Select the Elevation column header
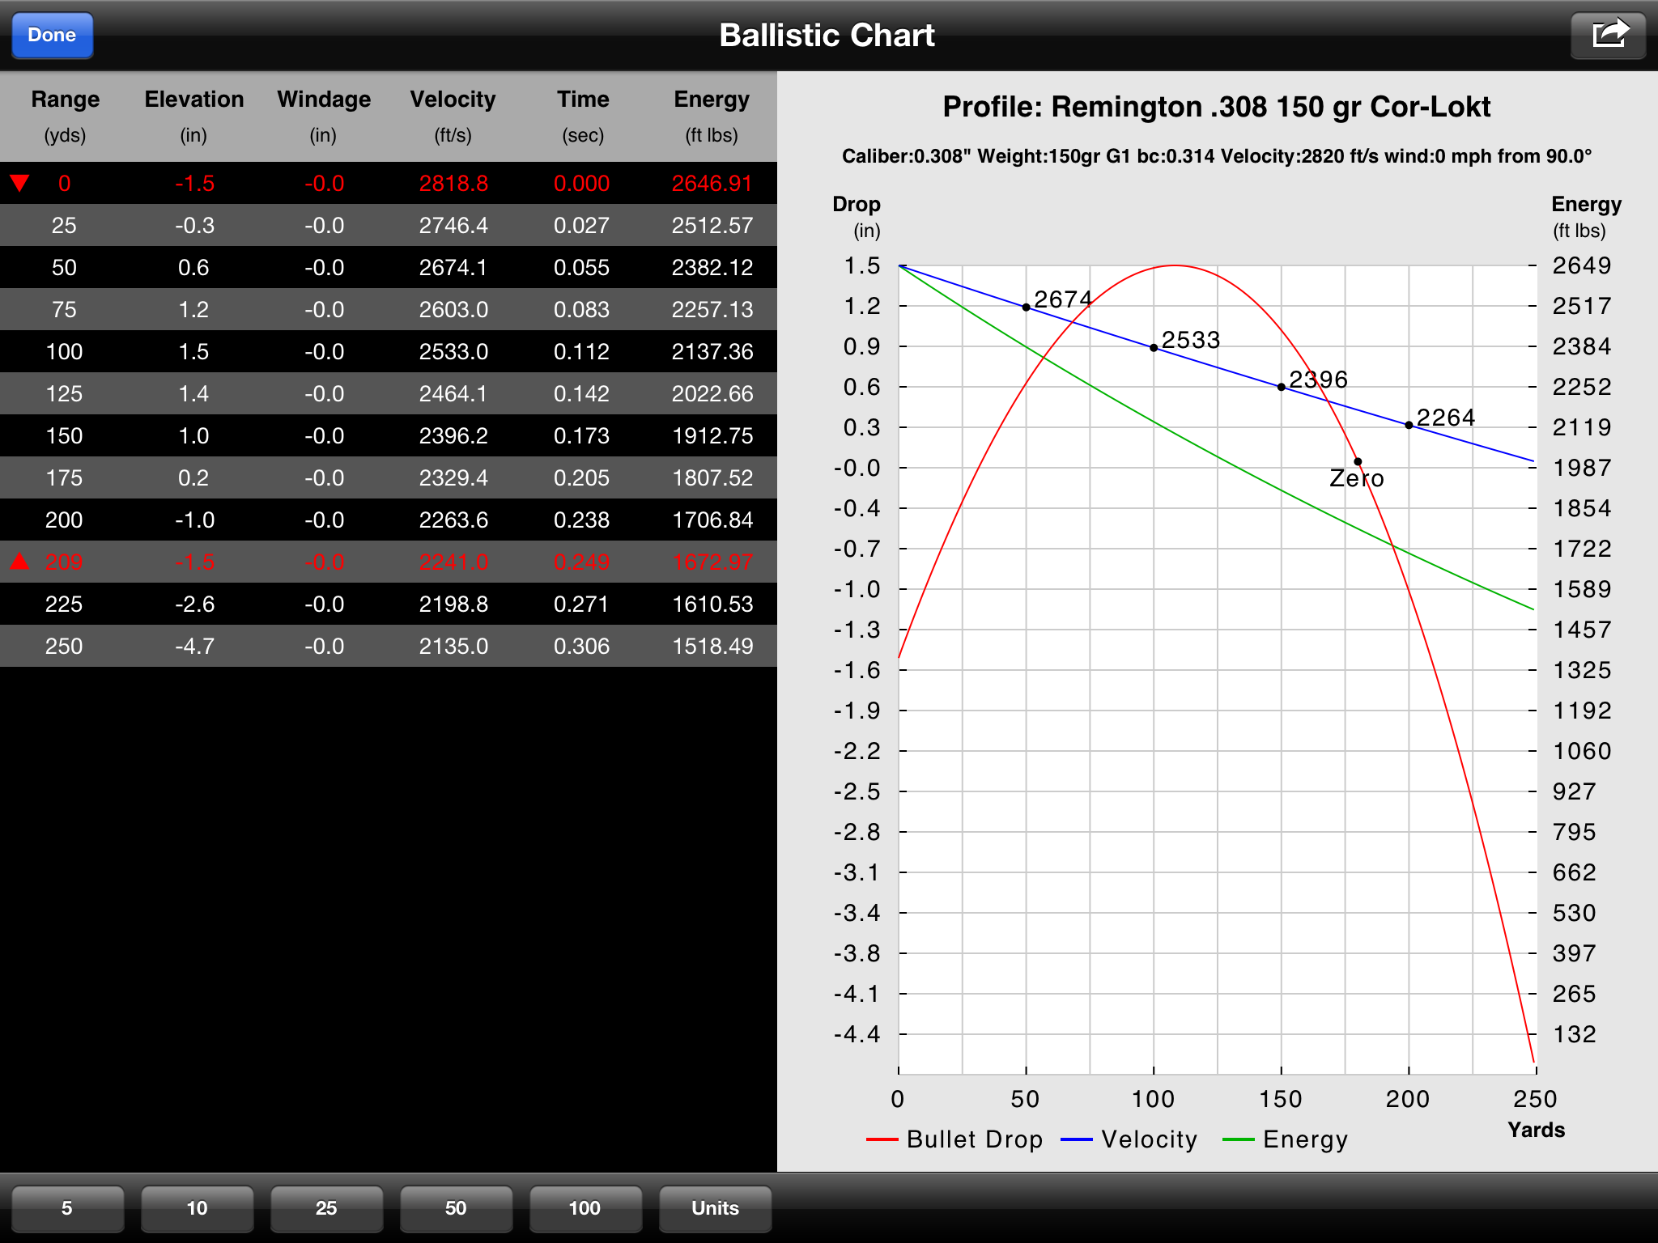This screenshot has height=1243, width=1658. click(193, 116)
